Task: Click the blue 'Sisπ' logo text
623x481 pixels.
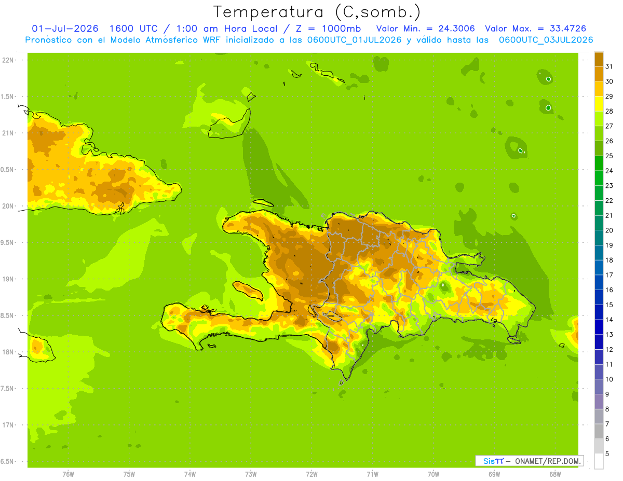Action: pyautogui.click(x=493, y=461)
